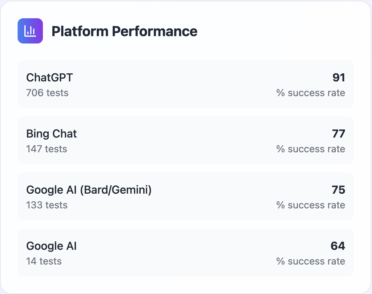Image resolution: width=372 pixels, height=294 pixels.
Task: Click the bar chart icon beside Platform Performance
Action: pos(30,31)
